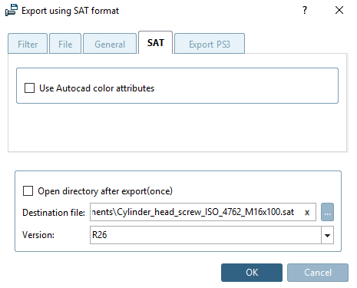Expand the Version dropdown arrow
357x288 pixels.
click(x=327, y=235)
